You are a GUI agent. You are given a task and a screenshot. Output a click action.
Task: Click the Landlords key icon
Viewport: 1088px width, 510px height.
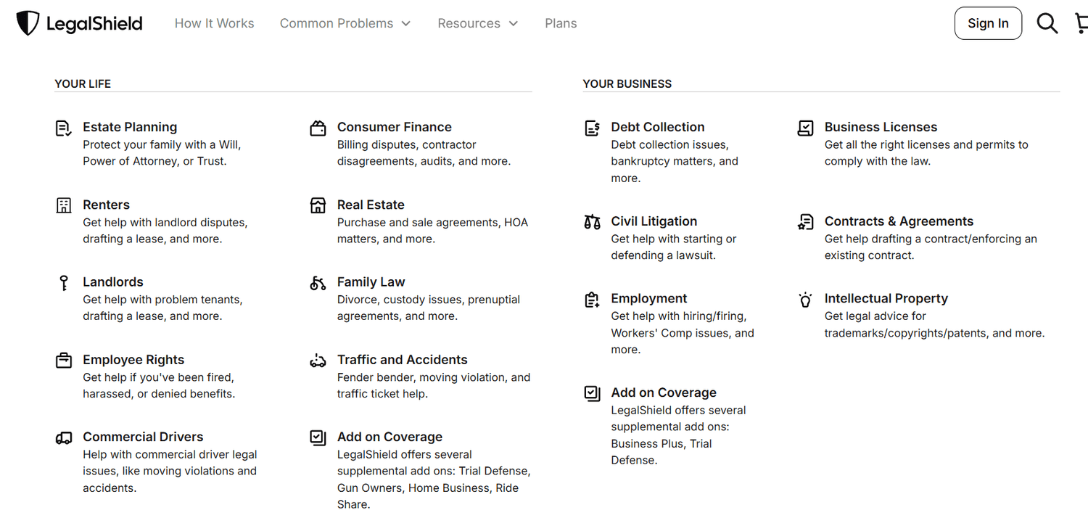tap(64, 283)
